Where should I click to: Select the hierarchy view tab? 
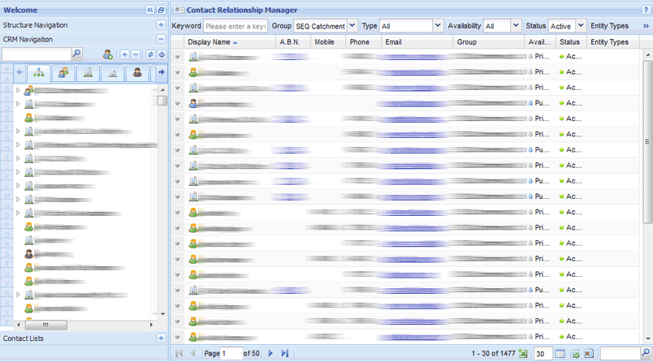pos(39,73)
